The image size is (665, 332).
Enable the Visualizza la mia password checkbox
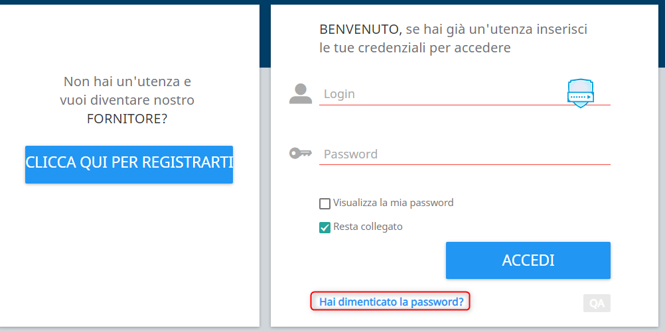[325, 203]
